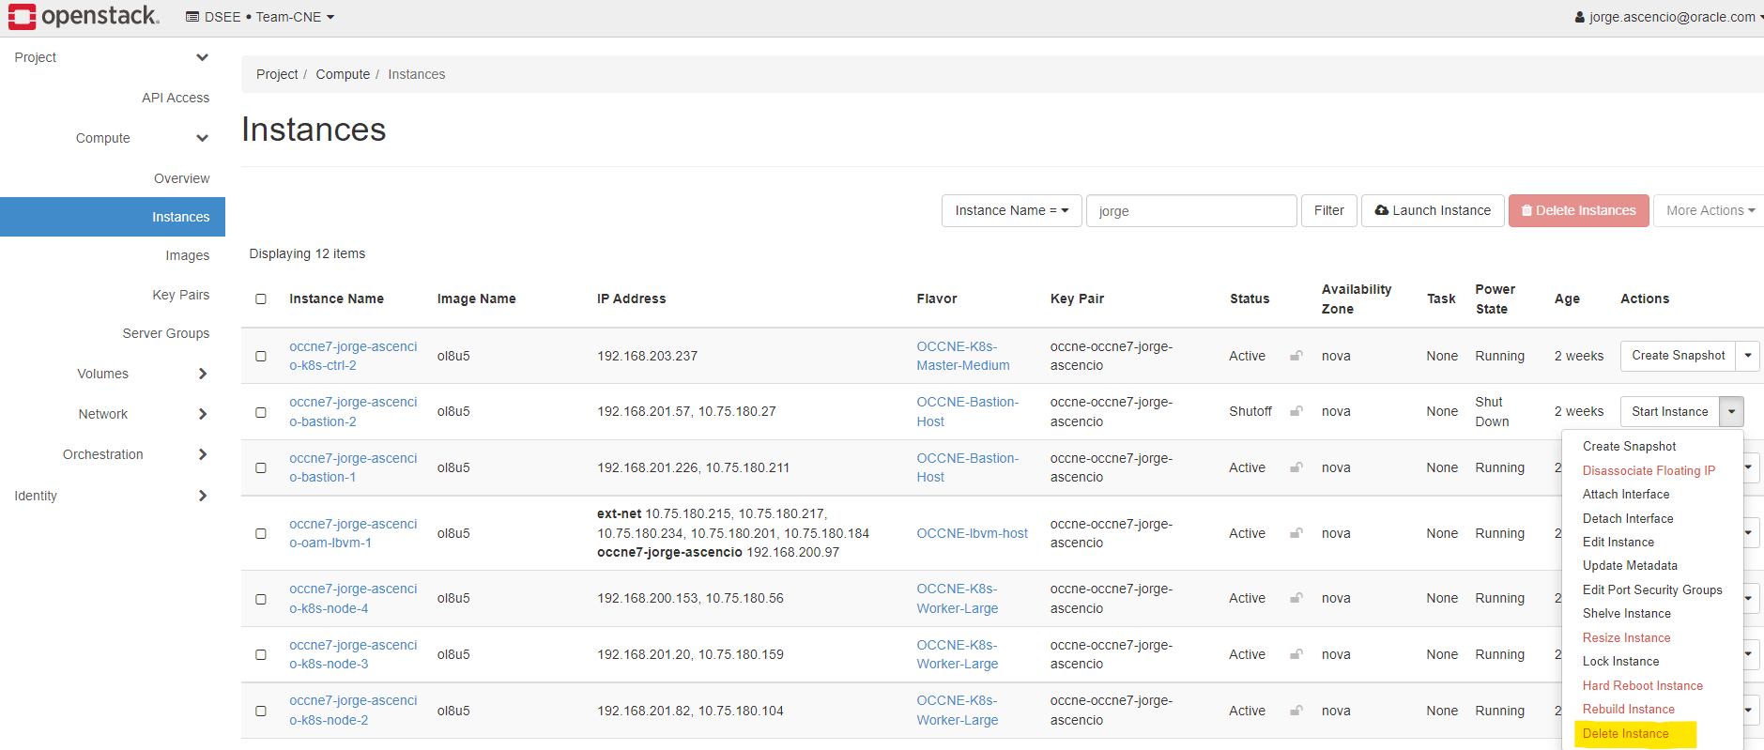
Task: Choose Detach Interface from the menu
Action: [x=1628, y=518]
